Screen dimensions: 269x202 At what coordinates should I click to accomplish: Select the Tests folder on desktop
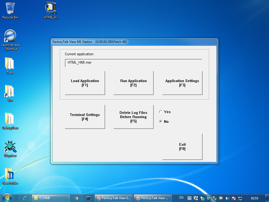pyautogui.click(x=10, y=66)
